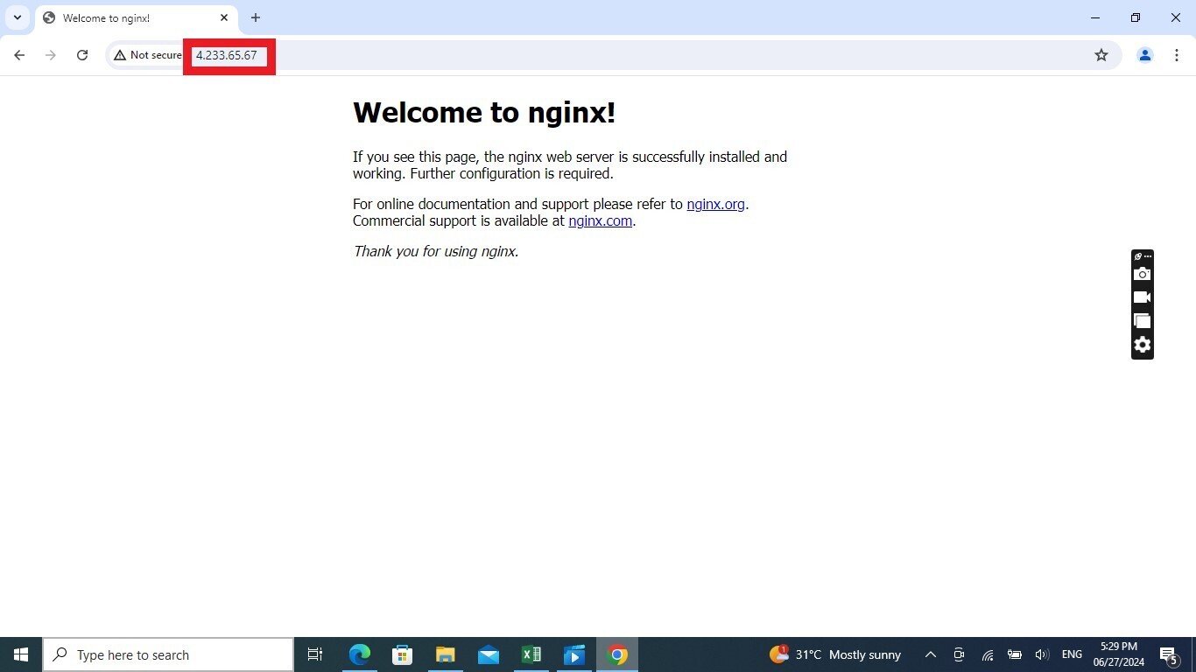
Task: Open settings gear in the floating capture toolbar
Action: coord(1142,345)
